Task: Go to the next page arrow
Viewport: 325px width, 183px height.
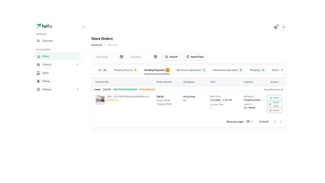Action: pos(281,122)
